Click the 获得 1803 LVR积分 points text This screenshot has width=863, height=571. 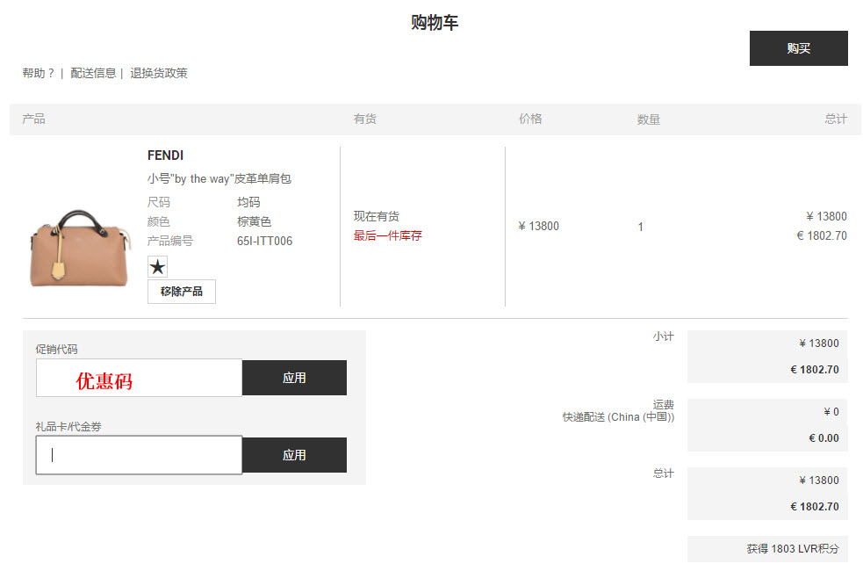click(793, 549)
